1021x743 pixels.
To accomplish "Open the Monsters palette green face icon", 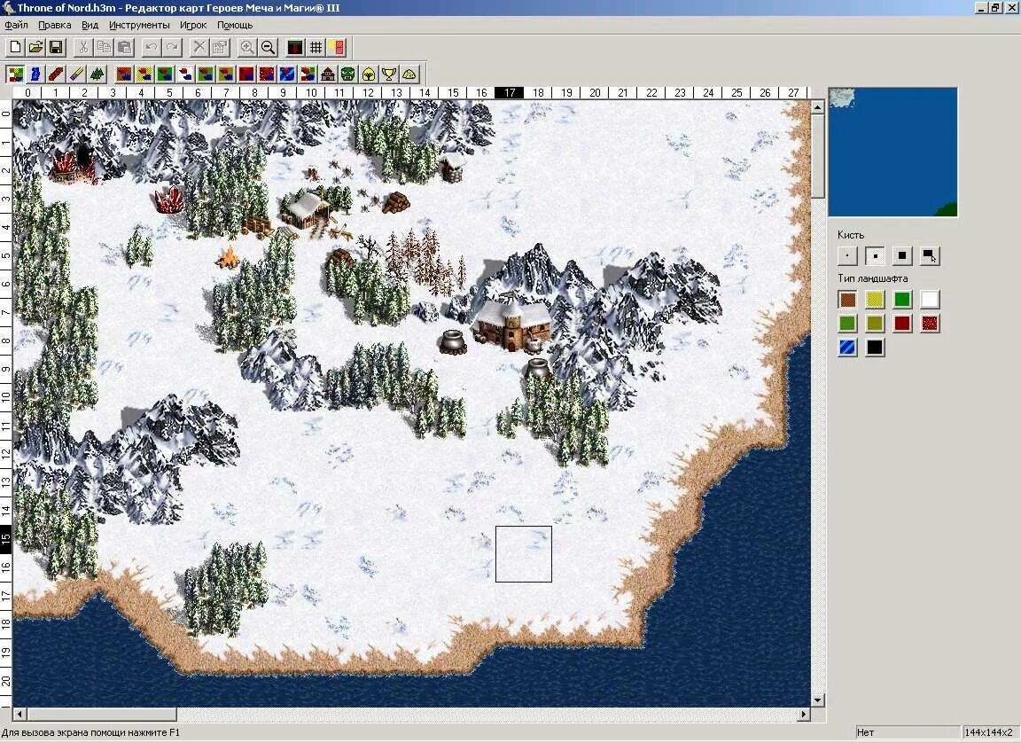I will tap(348, 74).
